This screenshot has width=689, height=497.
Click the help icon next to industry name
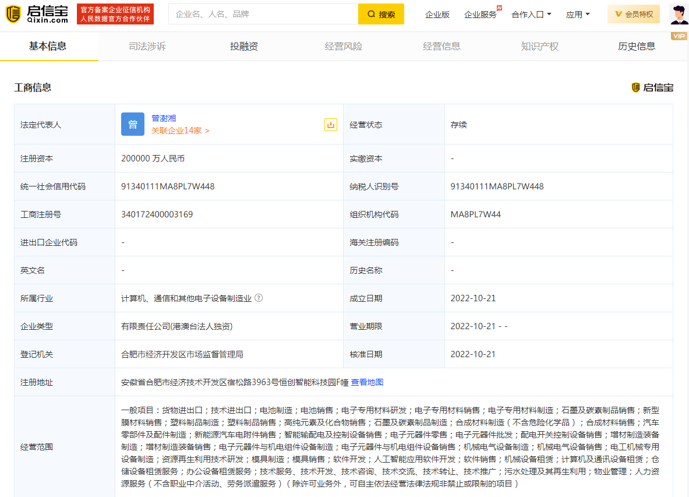(x=259, y=298)
